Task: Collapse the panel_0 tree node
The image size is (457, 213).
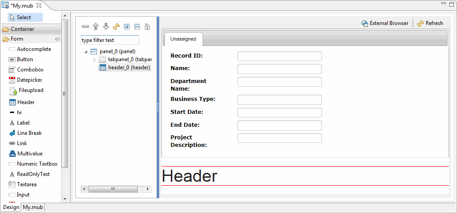Action: click(x=86, y=52)
